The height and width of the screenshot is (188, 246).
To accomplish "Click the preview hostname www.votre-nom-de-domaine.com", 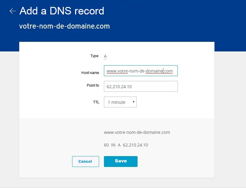I will click(137, 132).
